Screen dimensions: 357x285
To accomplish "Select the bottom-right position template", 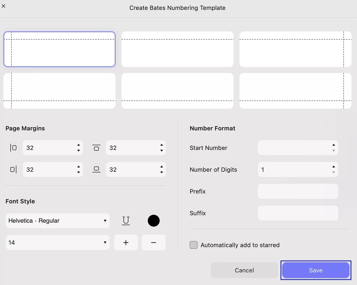I will coord(295,91).
